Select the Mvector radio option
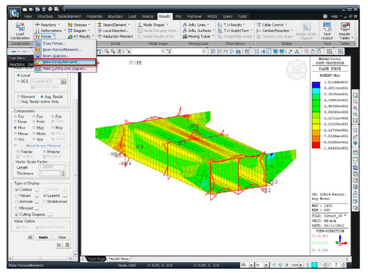 44,152
